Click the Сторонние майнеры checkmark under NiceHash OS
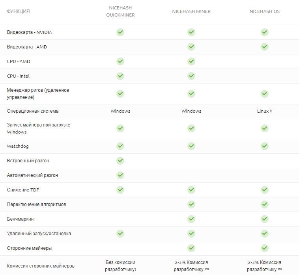Screen dimensions: 299x275 (265, 248)
